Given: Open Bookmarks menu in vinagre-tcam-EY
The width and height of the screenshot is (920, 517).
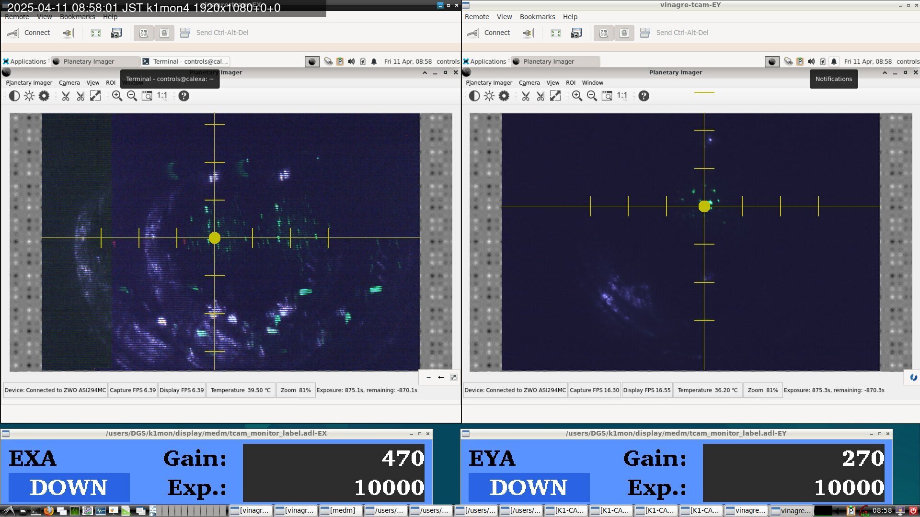Looking at the screenshot, I should [x=537, y=17].
